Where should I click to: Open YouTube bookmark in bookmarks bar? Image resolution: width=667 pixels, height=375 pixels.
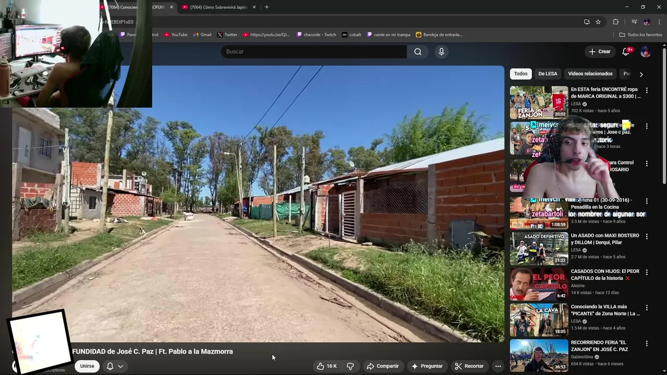click(176, 35)
